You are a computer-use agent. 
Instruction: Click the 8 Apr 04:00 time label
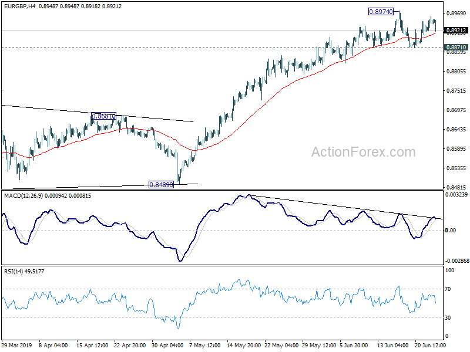pos(53,345)
